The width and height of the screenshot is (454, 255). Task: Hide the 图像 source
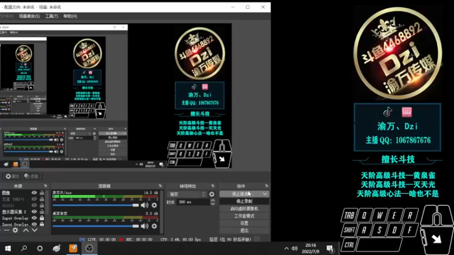click(x=34, y=193)
